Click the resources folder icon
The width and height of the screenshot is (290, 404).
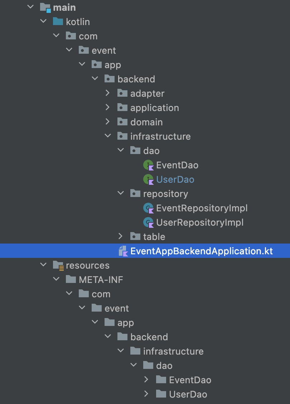click(58, 265)
